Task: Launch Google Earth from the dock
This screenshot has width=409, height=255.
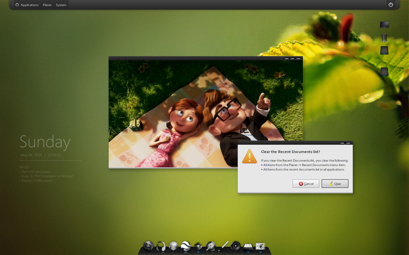Action: coord(186,246)
